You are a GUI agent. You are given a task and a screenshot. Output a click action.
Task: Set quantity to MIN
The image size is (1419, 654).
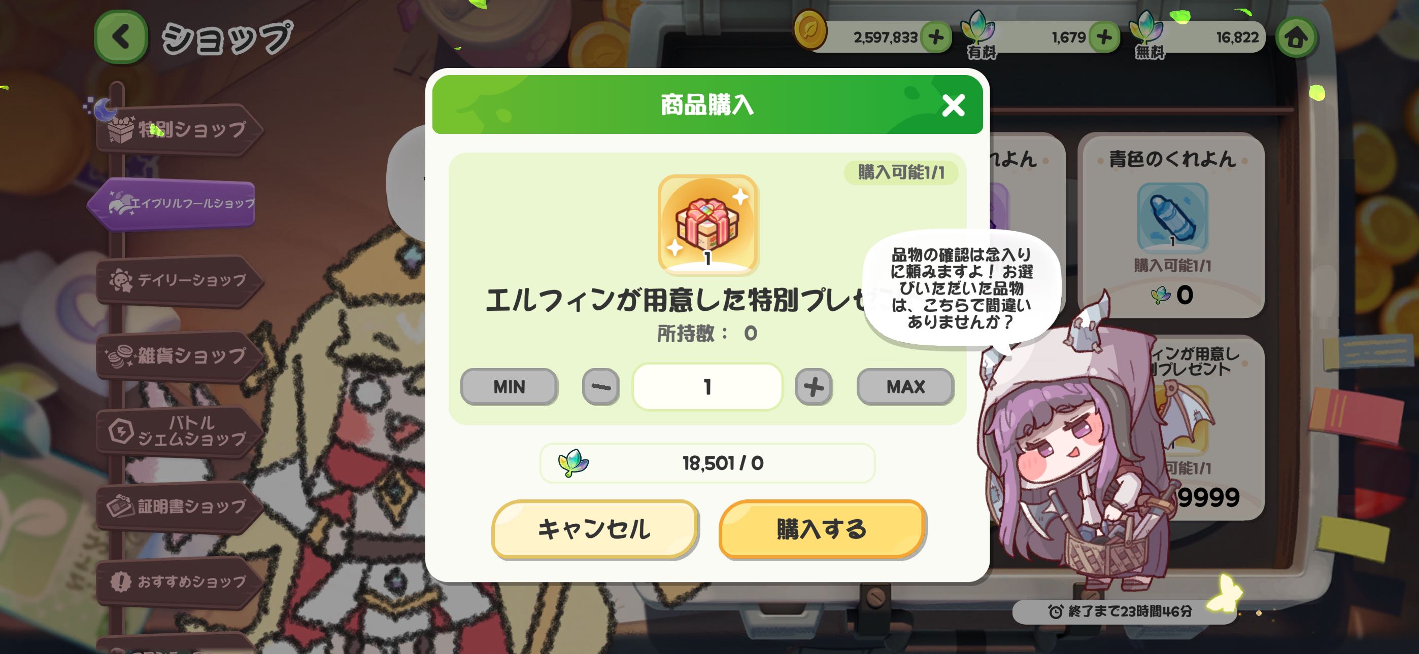pos(509,386)
